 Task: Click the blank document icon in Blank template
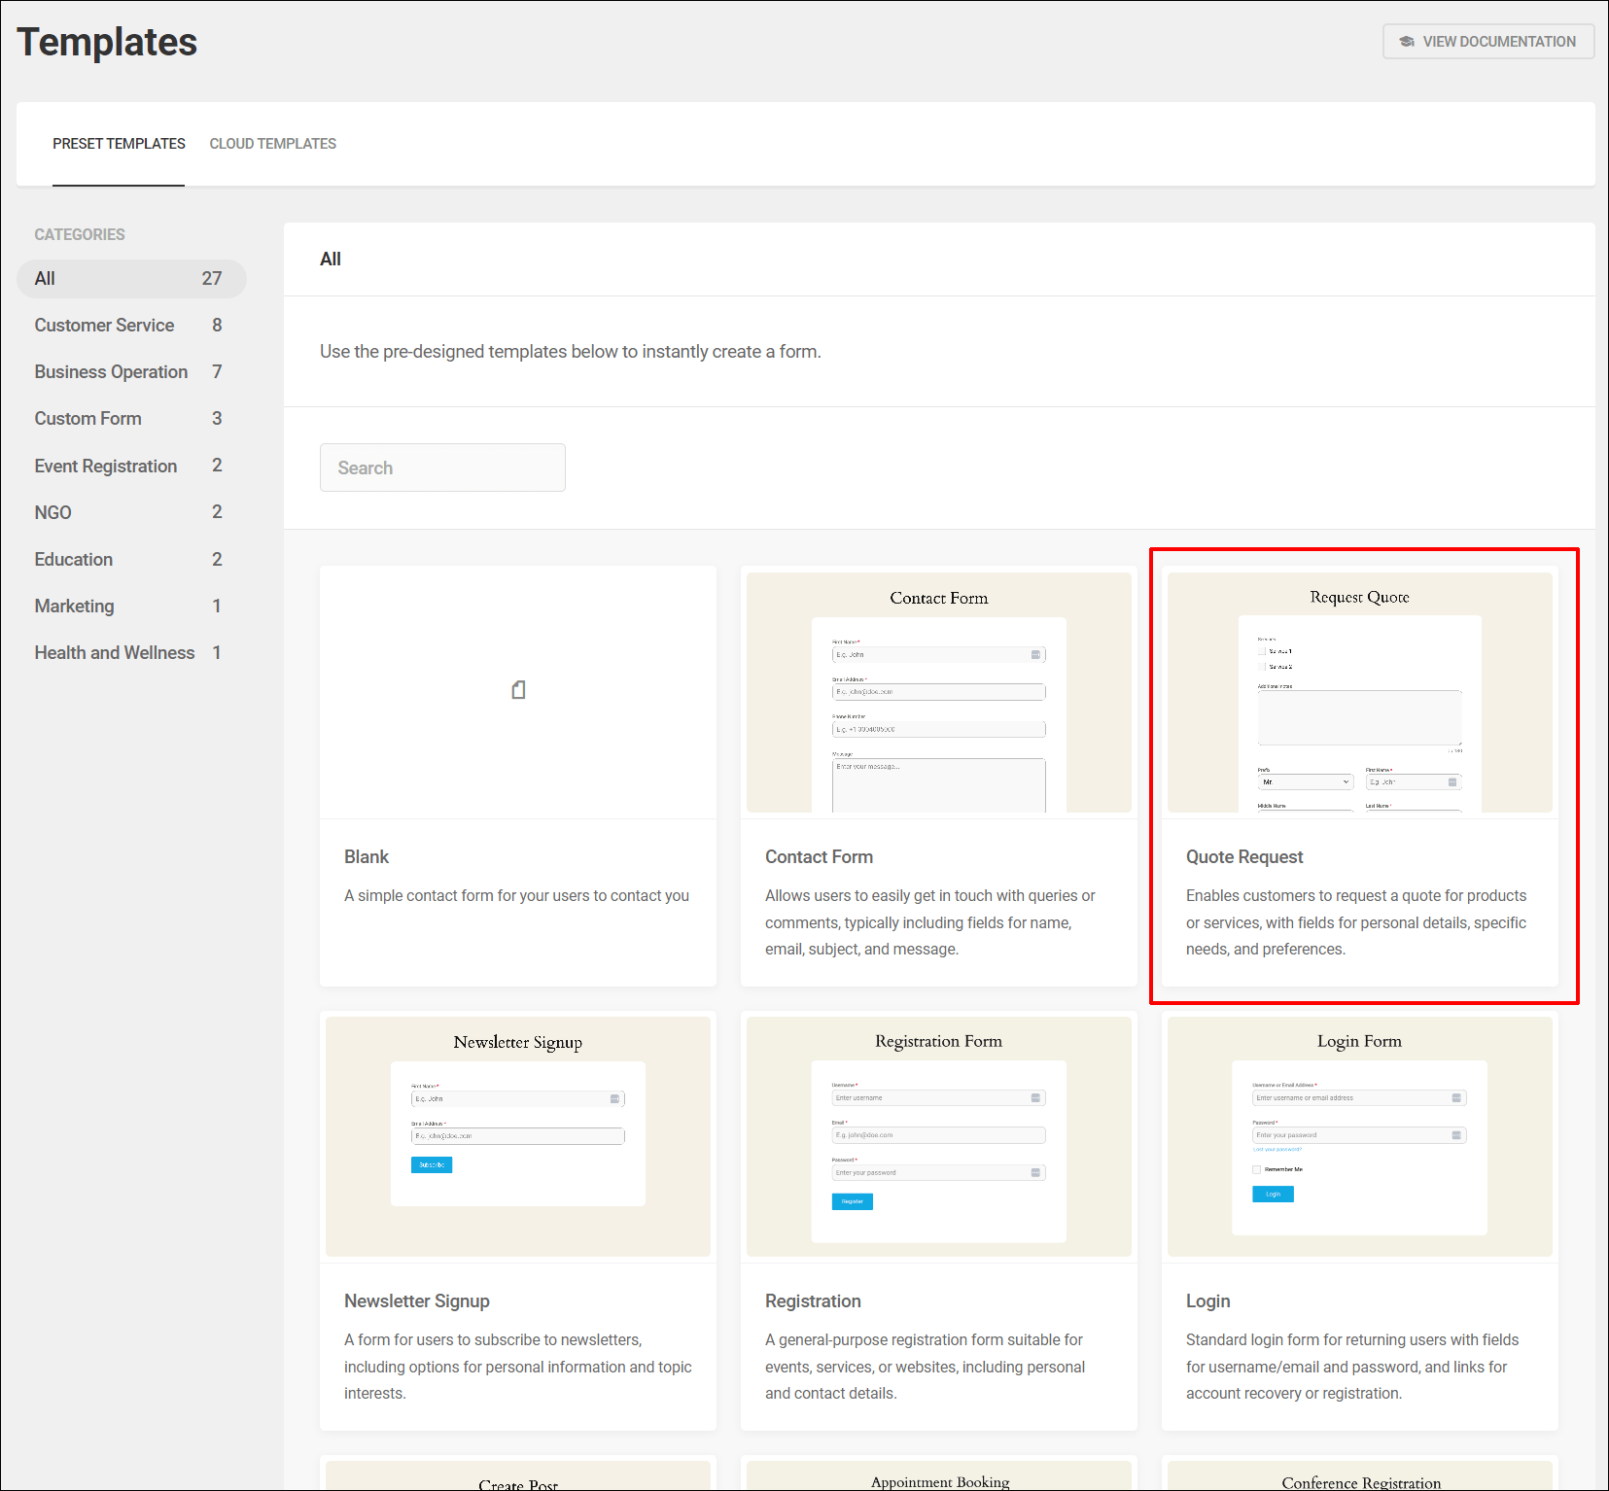(x=518, y=690)
